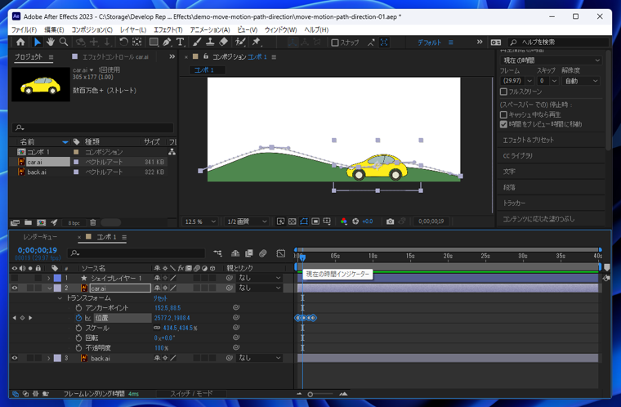Open the トラッカー panel
This screenshot has height=407, width=621.
(x=514, y=203)
